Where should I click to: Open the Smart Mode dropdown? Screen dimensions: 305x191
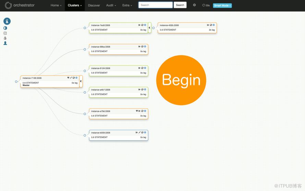coord(222,5)
